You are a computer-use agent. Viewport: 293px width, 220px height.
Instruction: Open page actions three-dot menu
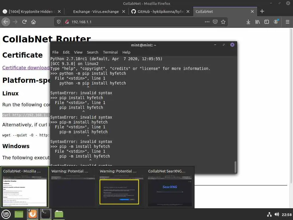tap(207, 22)
